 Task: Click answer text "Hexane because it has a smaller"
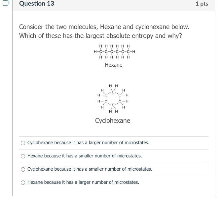tap(85, 156)
